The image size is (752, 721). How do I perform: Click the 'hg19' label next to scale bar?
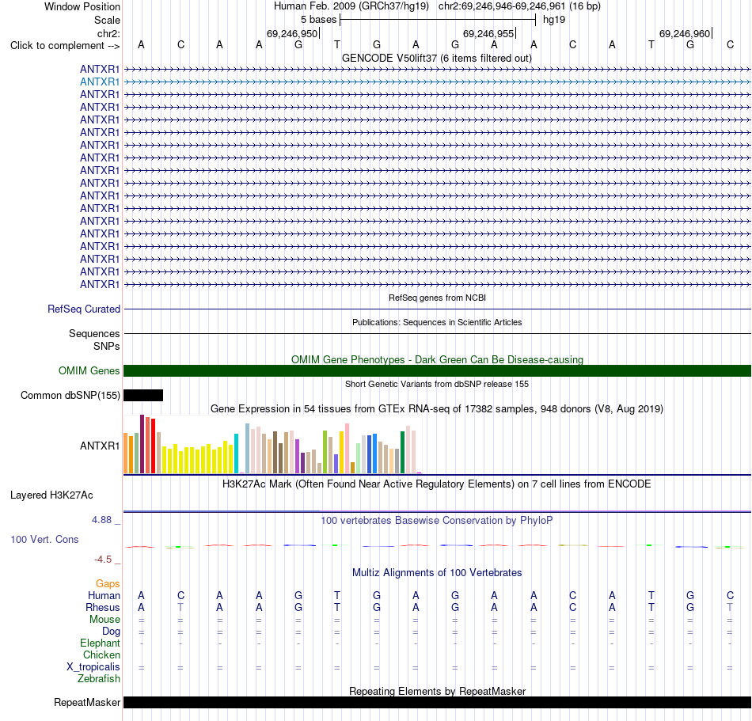554,20
